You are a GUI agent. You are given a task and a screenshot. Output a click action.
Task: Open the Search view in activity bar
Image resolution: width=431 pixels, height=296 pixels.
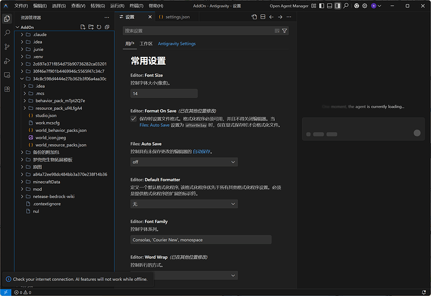tap(7, 32)
